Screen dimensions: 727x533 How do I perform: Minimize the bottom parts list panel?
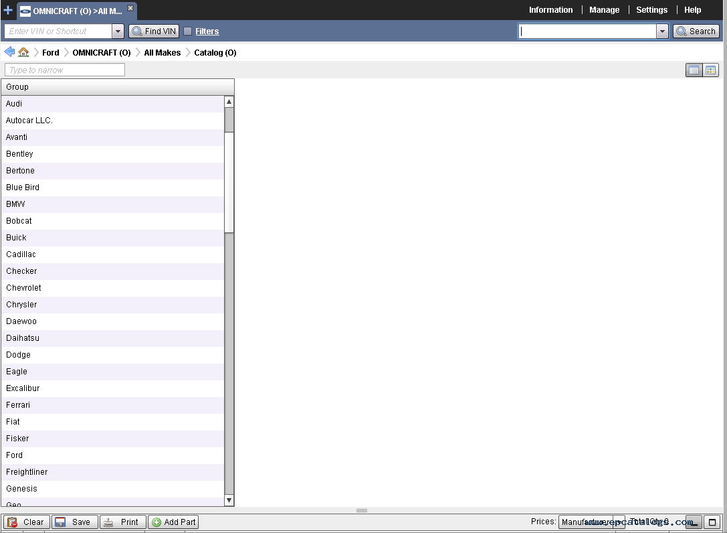[694, 522]
